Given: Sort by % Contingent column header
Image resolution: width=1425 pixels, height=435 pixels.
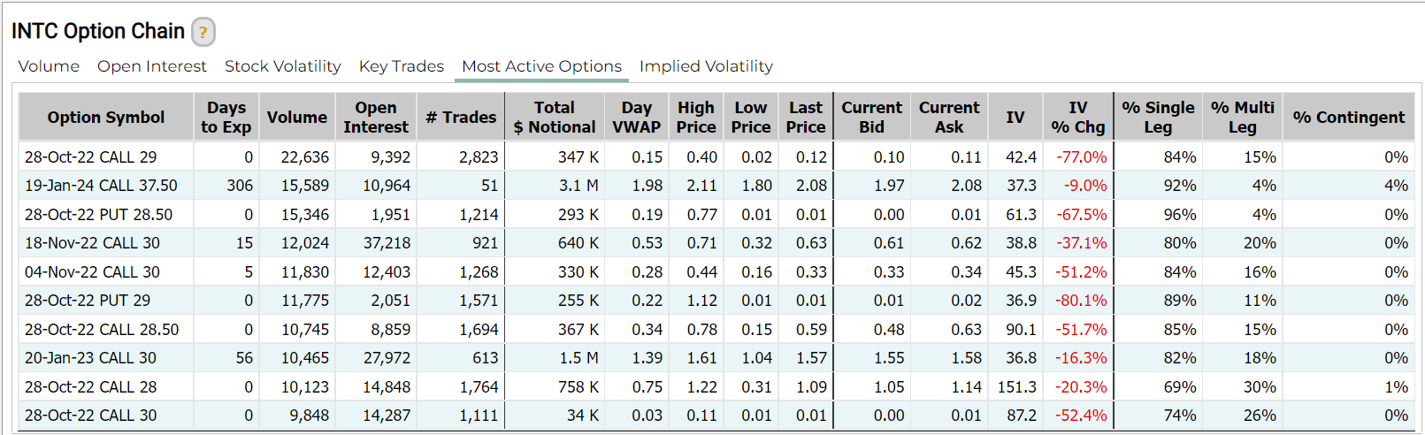Looking at the screenshot, I should point(1348,118).
